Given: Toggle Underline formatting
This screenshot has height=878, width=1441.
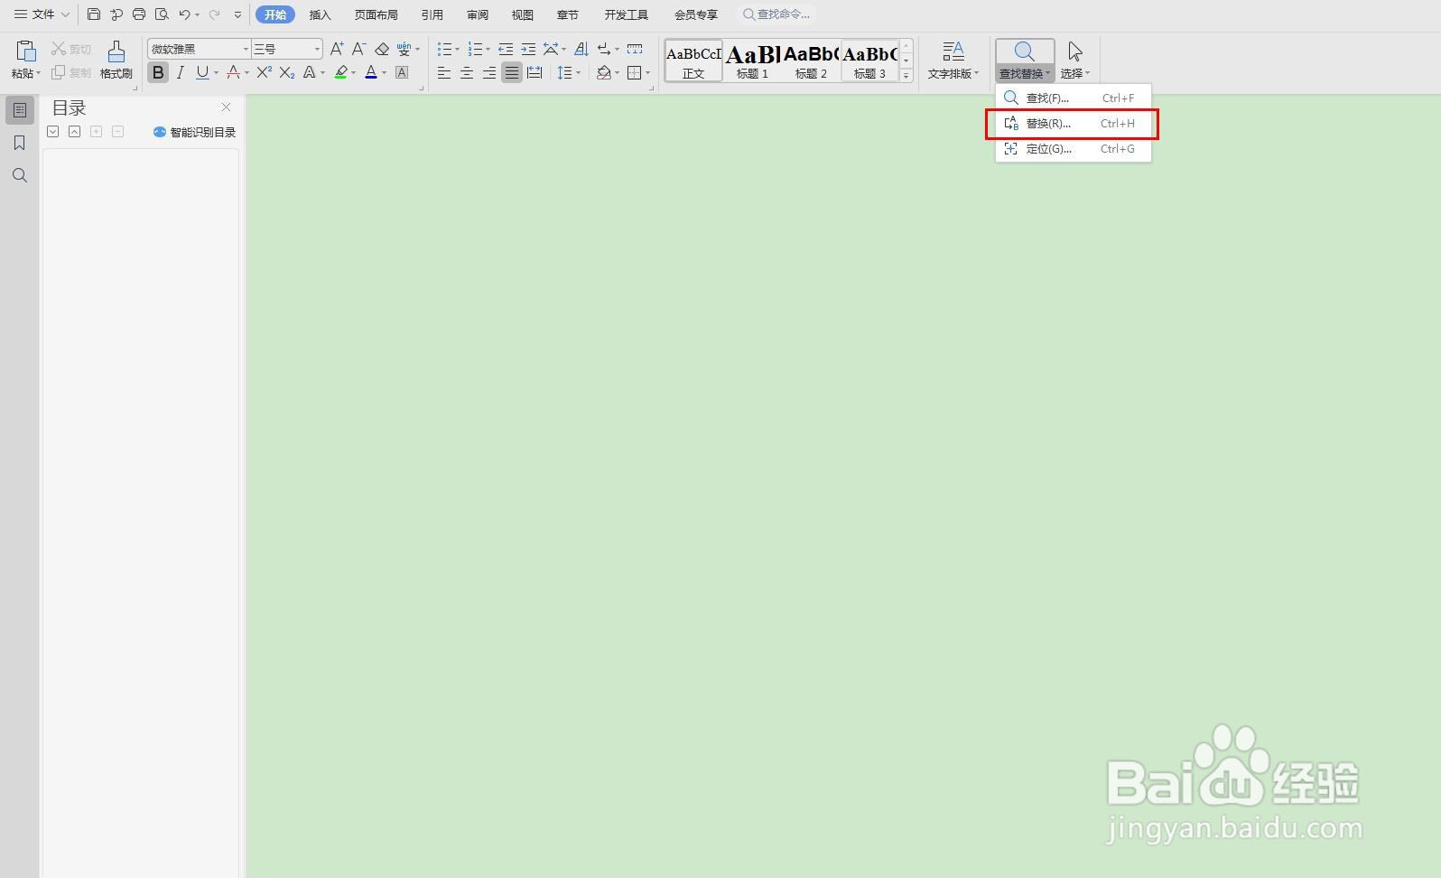Looking at the screenshot, I should coord(202,72).
